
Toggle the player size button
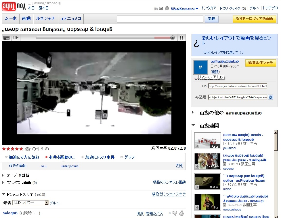pyautogui.click(x=6, y=37)
